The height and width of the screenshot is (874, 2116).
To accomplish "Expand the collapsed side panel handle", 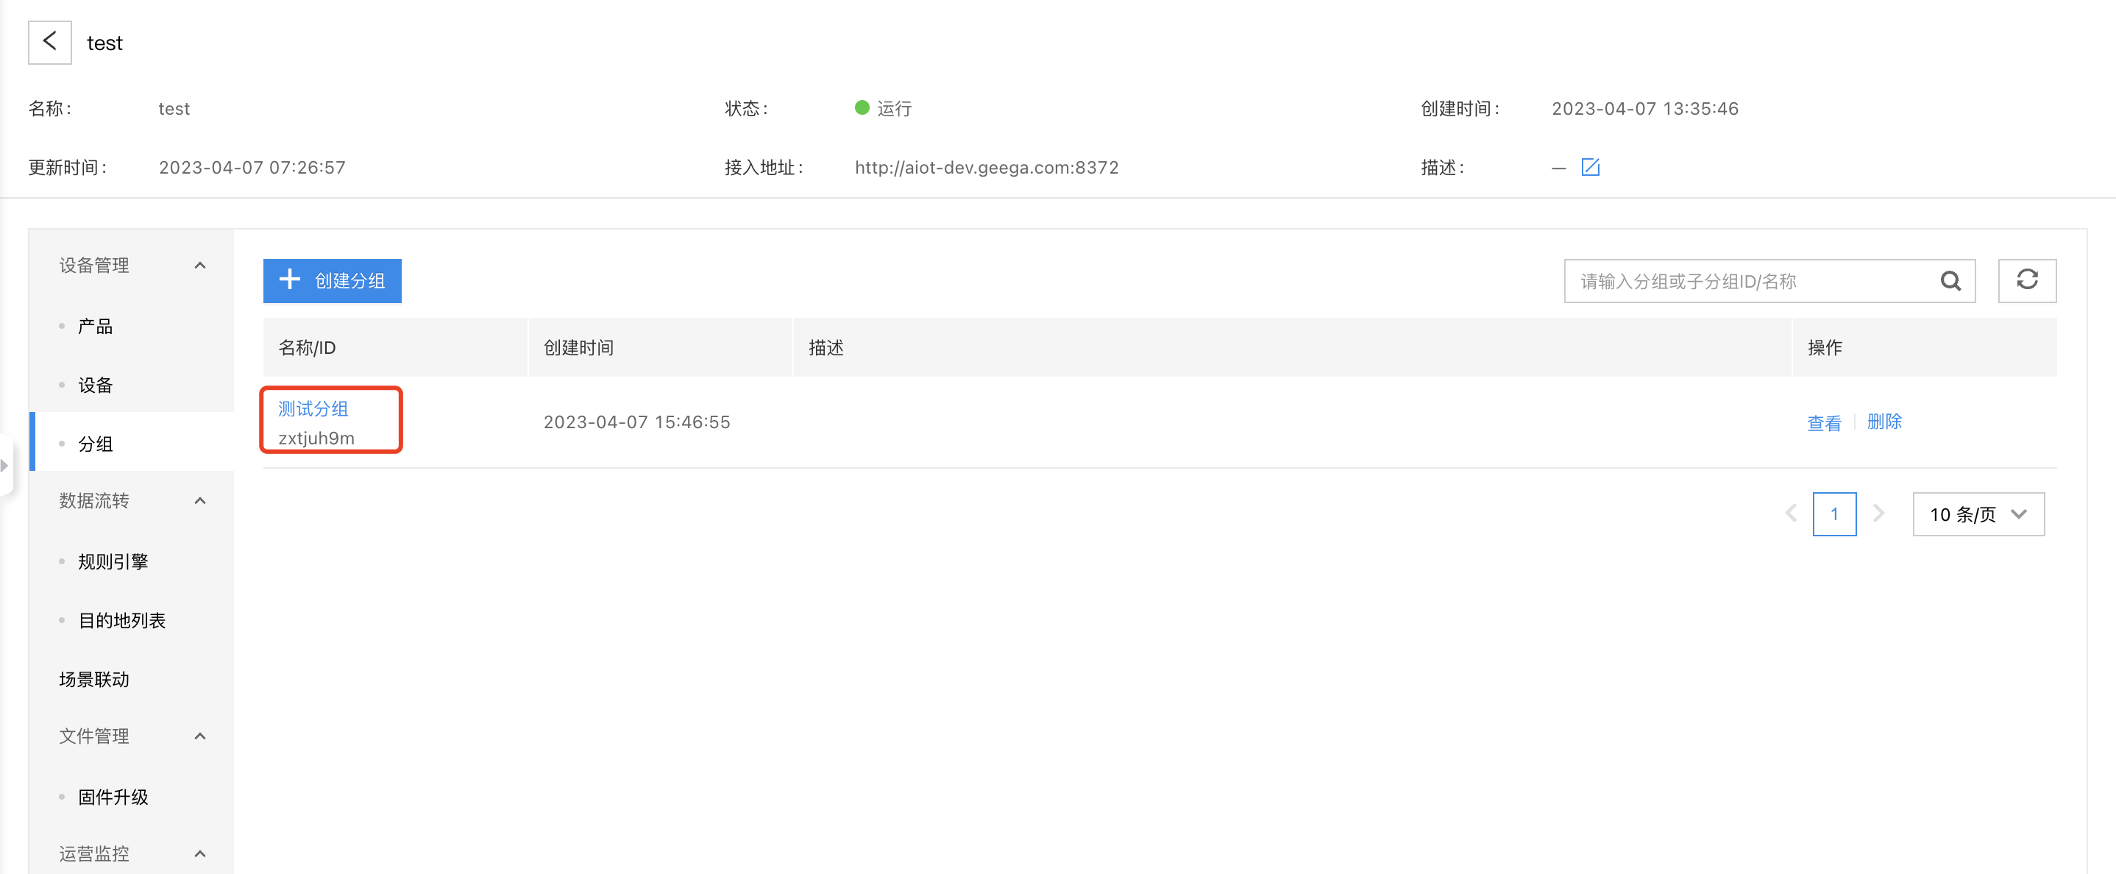I will click(x=5, y=465).
